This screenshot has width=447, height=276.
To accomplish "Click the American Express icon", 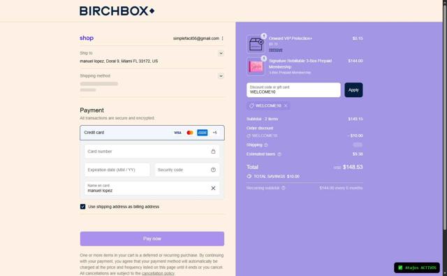I will (x=202, y=133).
